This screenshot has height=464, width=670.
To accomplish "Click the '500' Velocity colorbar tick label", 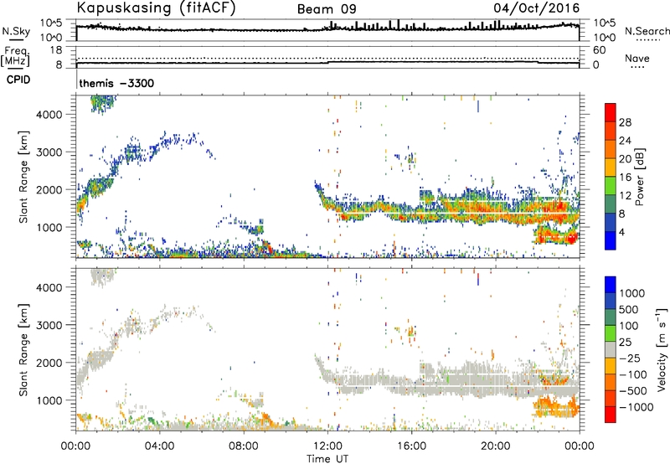I will pos(629,309).
